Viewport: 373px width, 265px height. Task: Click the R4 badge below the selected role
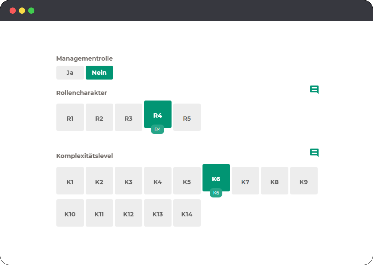pos(158,129)
